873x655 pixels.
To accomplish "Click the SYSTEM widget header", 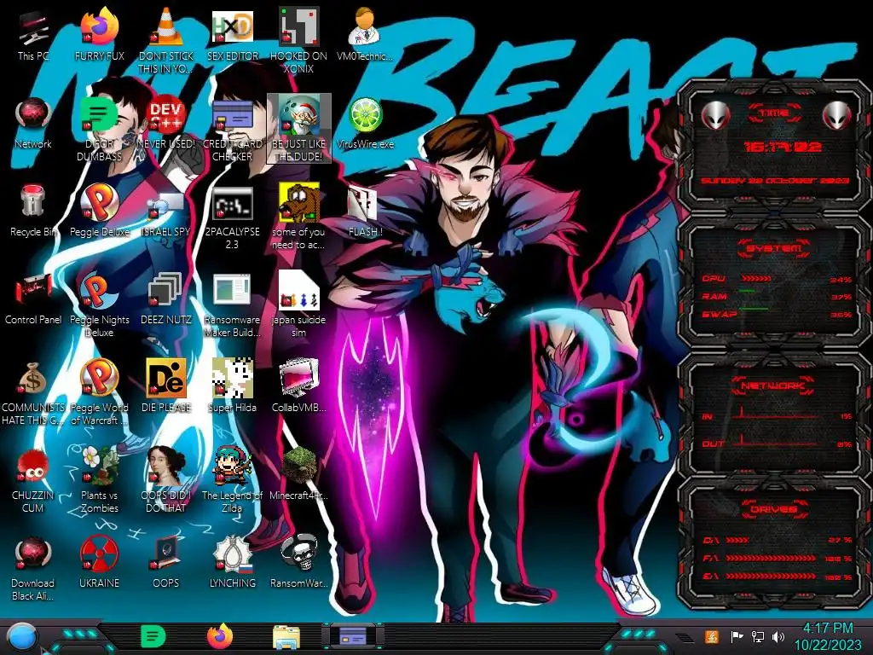I will pos(774,248).
